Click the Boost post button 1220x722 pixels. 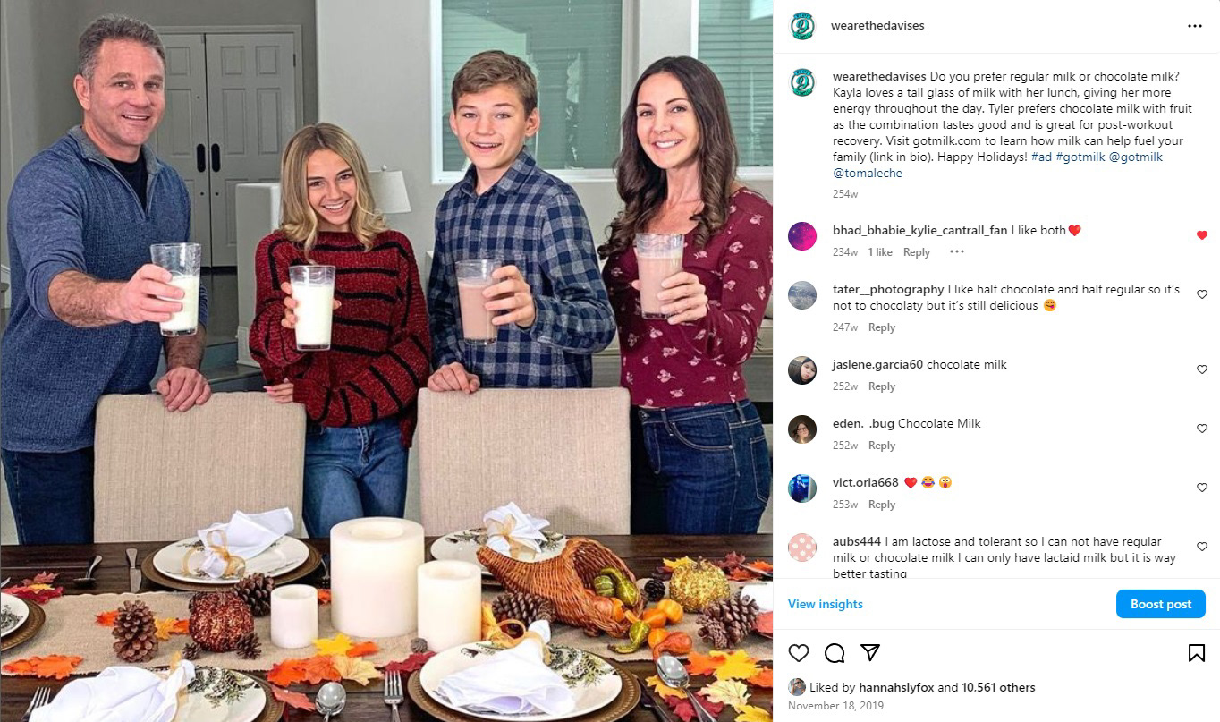[x=1160, y=604]
